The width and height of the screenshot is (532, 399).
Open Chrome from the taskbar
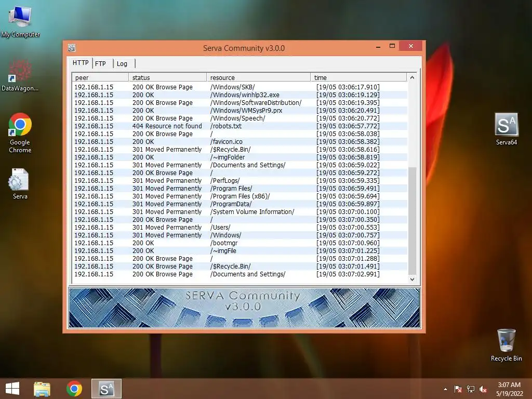pos(74,389)
